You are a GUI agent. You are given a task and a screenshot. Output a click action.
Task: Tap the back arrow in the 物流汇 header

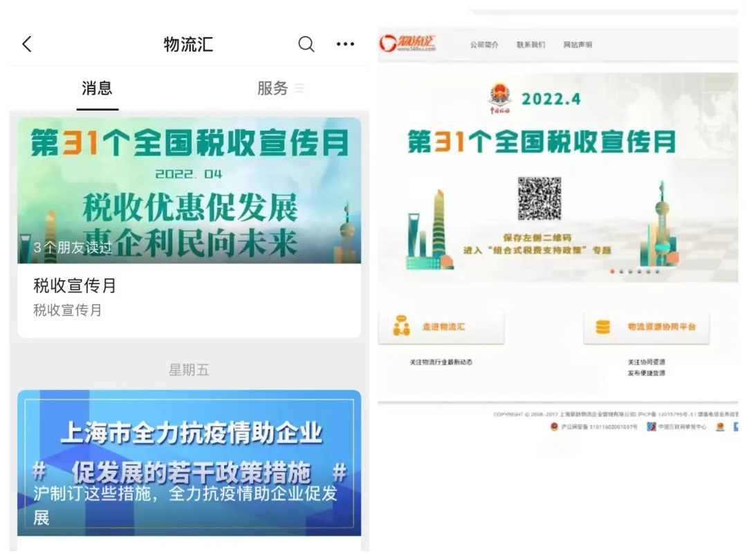(x=27, y=44)
